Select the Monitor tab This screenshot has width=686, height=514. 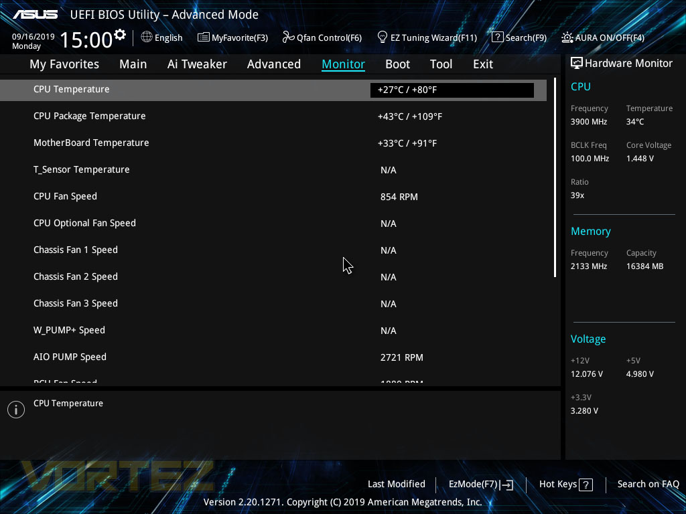click(344, 64)
